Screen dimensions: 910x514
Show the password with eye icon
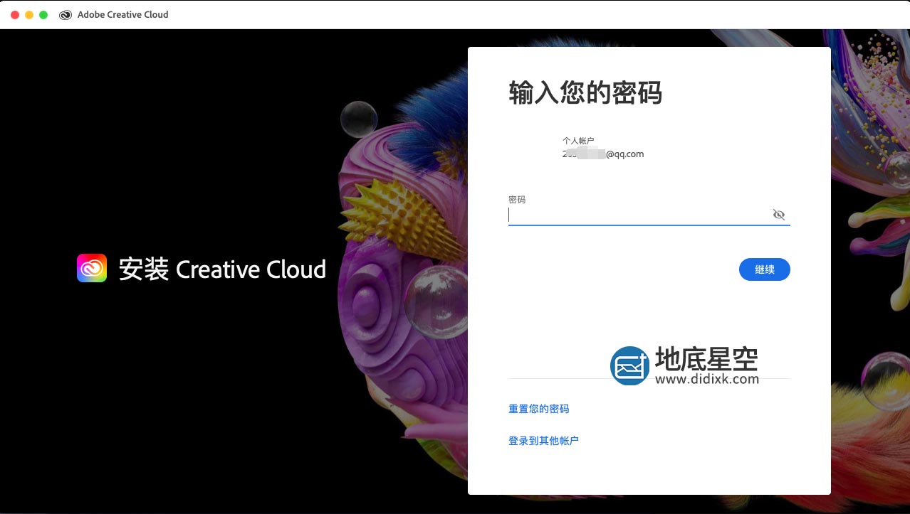click(x=779, y=215)
